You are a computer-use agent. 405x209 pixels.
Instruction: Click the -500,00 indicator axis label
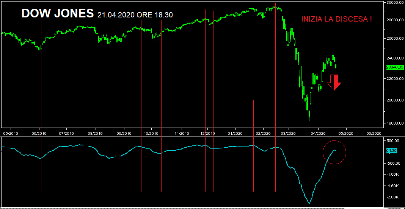[x=393, y=163]
